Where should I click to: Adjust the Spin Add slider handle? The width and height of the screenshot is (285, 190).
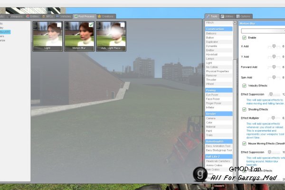tap(274, 77)
